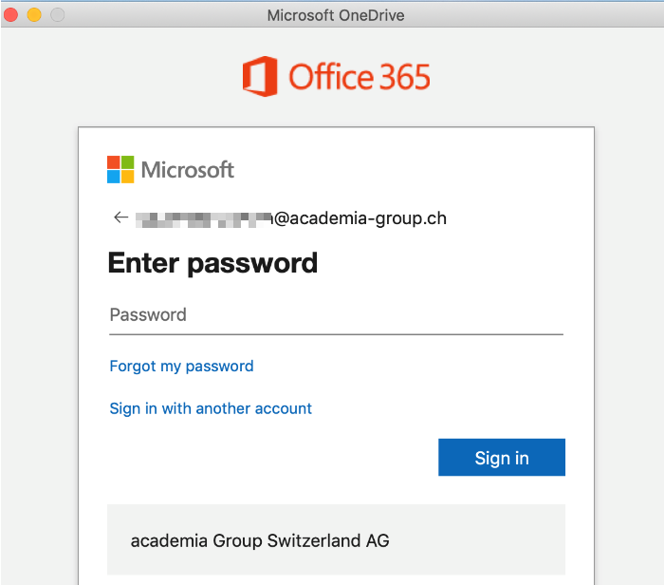Click the blurred email username portion
This screenshot has height=585, width=664.
pos(203,219)
